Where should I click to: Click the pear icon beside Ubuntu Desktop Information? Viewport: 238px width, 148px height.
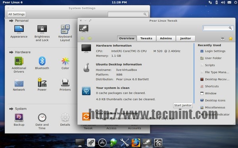(86, 67)
